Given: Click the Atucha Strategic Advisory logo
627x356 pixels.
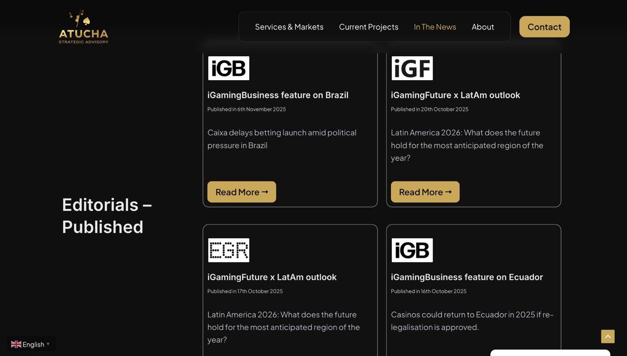Looking at the screenshot, I should [83, 27].
